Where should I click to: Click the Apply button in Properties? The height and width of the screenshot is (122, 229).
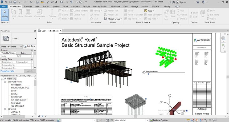click(30, 71)
